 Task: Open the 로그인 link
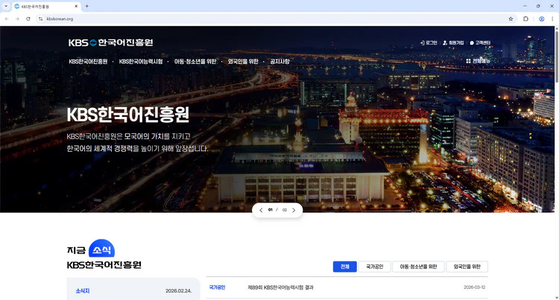click(429, 42)
